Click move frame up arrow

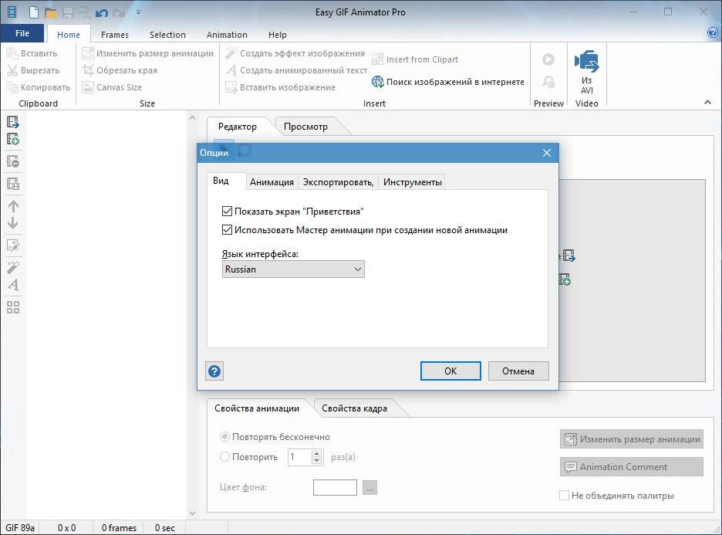coord(13,206)
